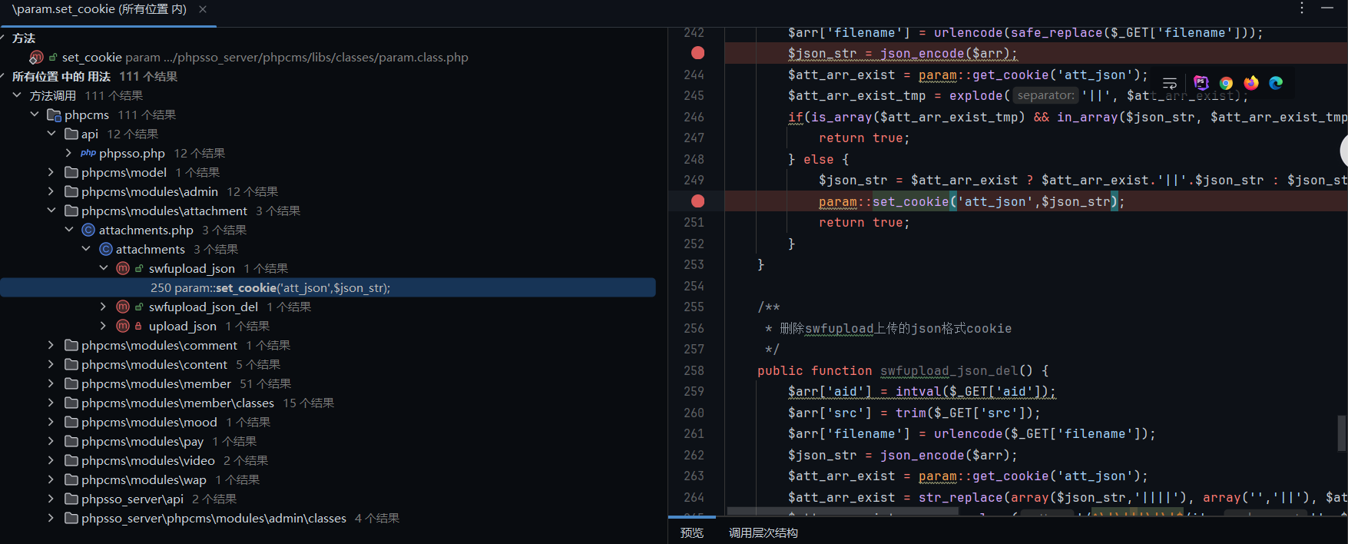Toggle soft-wrap icon in editor preview

(1170, 83)
